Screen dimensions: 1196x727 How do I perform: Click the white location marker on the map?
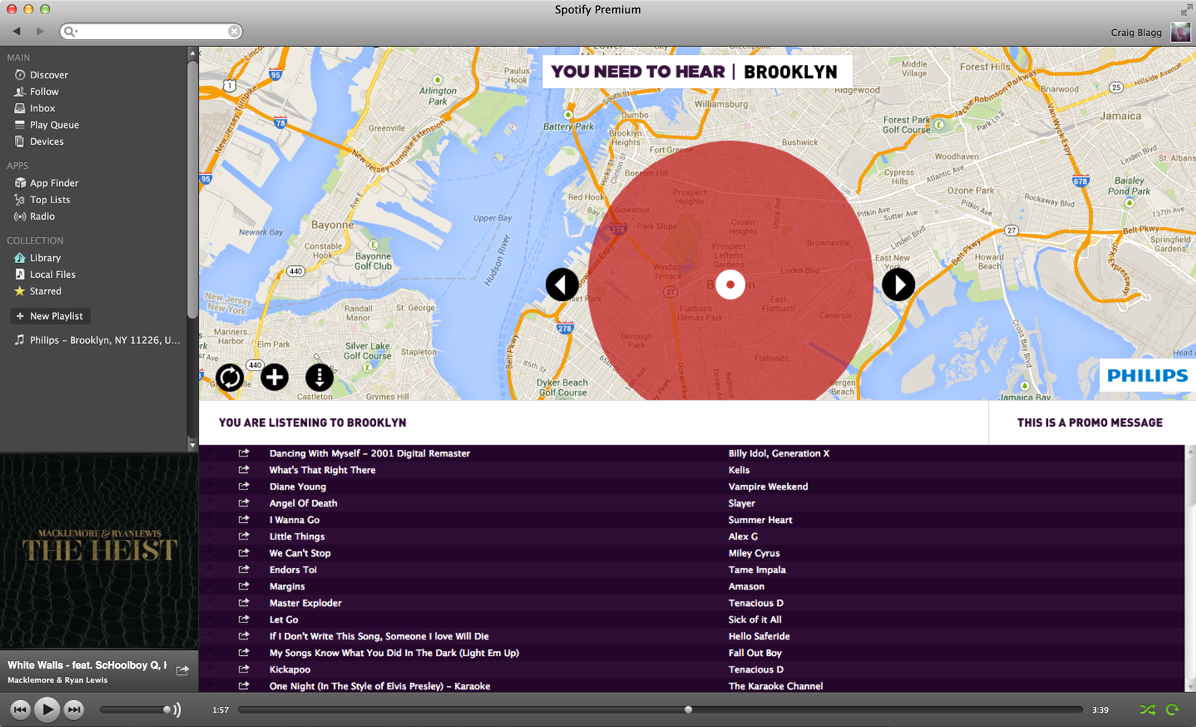730,285
